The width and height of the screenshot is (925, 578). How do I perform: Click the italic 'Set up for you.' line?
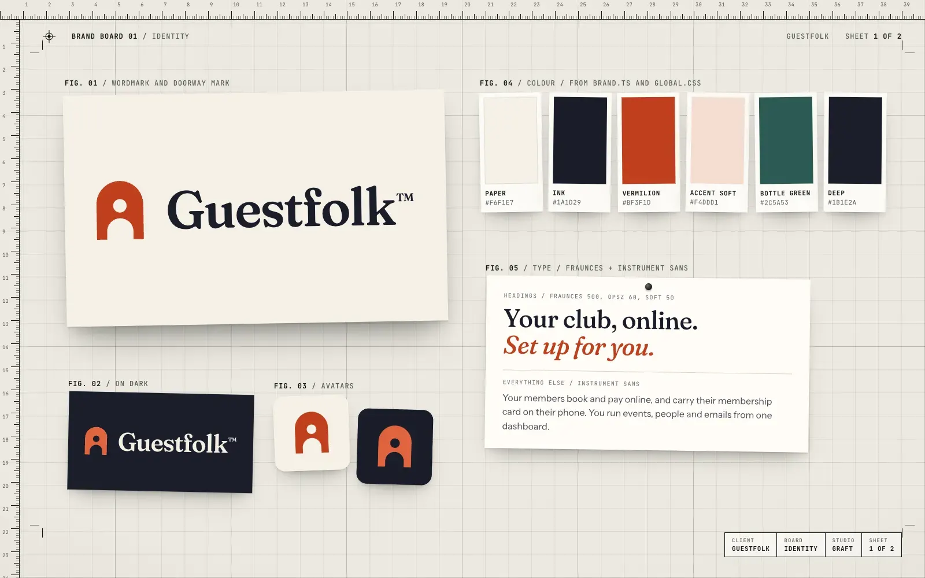click(579, 347)
